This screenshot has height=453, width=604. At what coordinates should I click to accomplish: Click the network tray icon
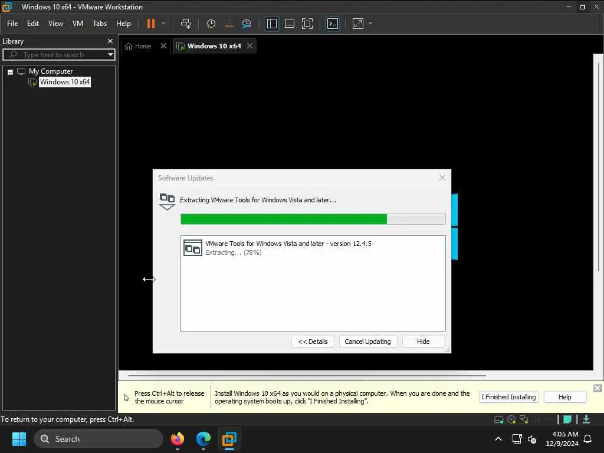(517, 439)
